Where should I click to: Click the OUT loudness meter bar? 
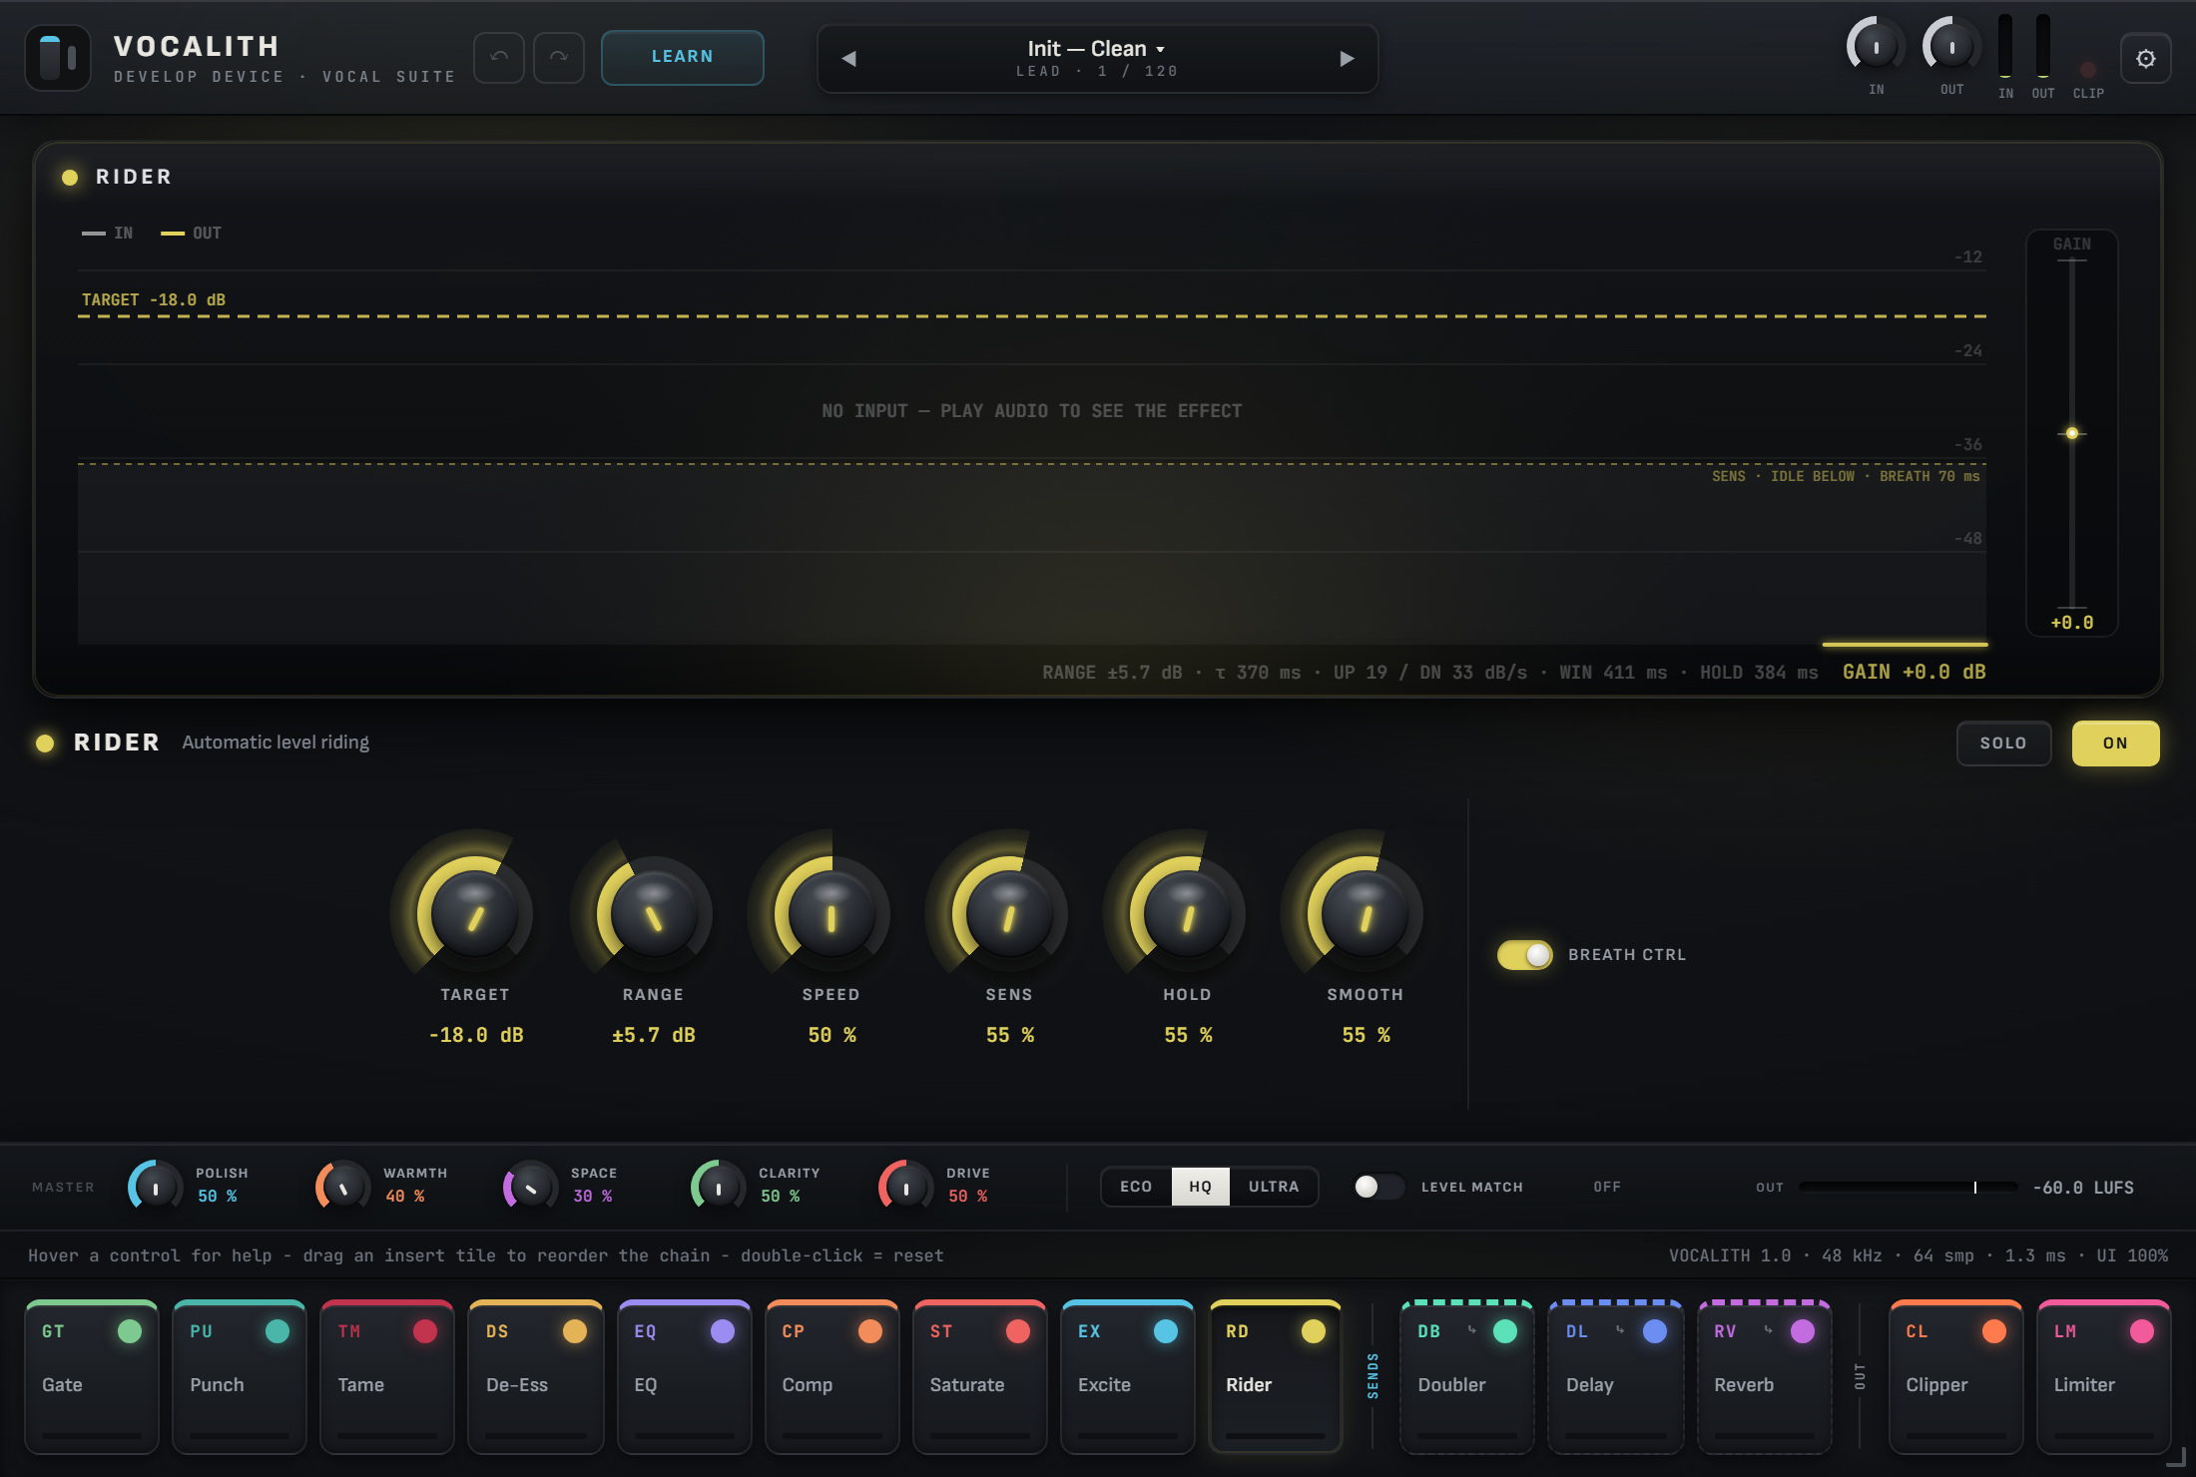(1908, 1187)
